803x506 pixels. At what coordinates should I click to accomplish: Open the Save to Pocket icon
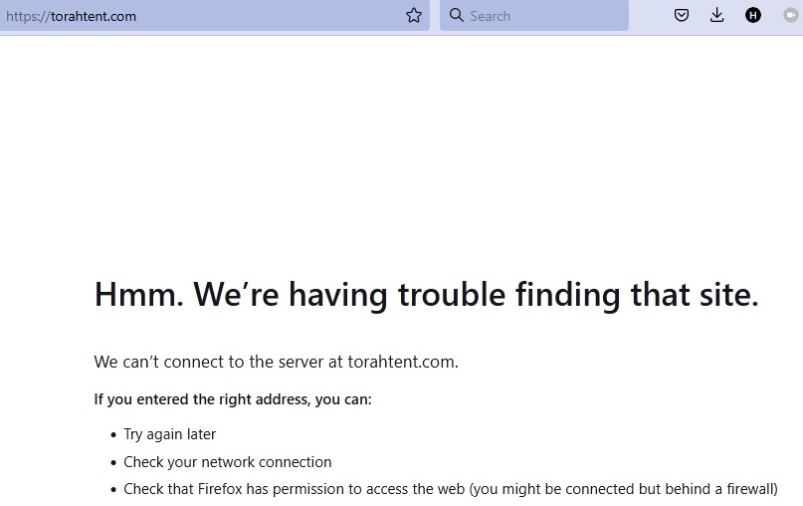click(682, 16)
